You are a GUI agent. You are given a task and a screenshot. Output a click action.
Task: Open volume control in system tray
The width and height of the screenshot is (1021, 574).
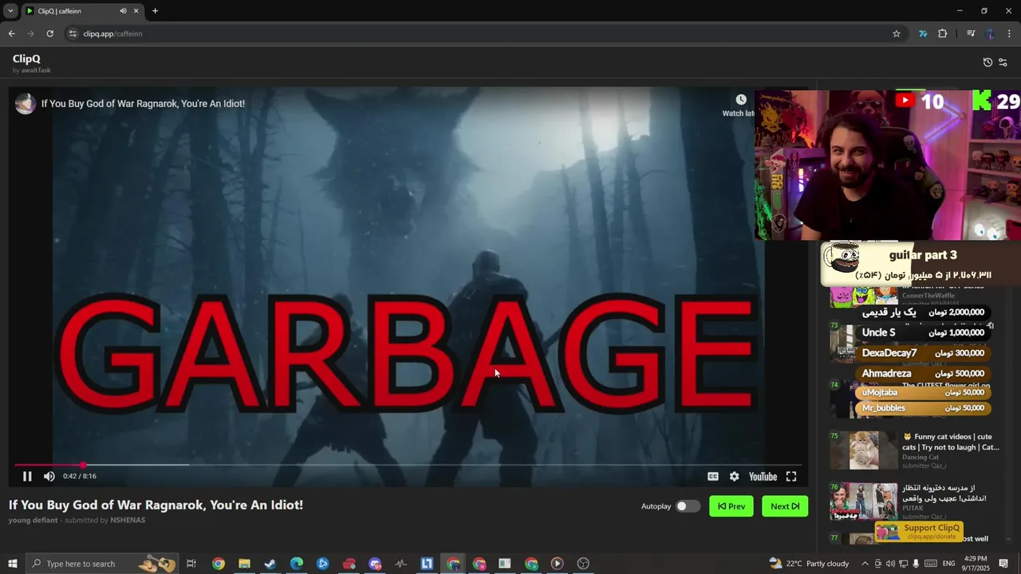tap(890, 564)
